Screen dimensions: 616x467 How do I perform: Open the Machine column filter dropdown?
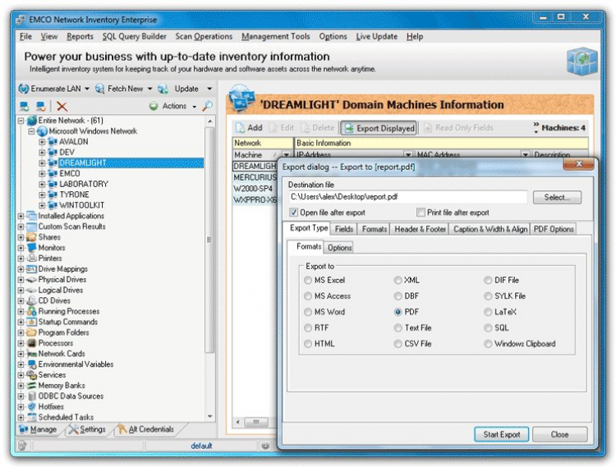[287, 155]
